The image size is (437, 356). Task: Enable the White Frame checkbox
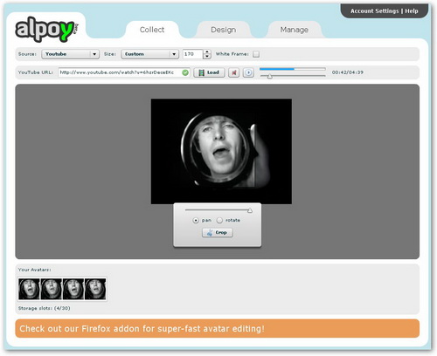[256, 54]
